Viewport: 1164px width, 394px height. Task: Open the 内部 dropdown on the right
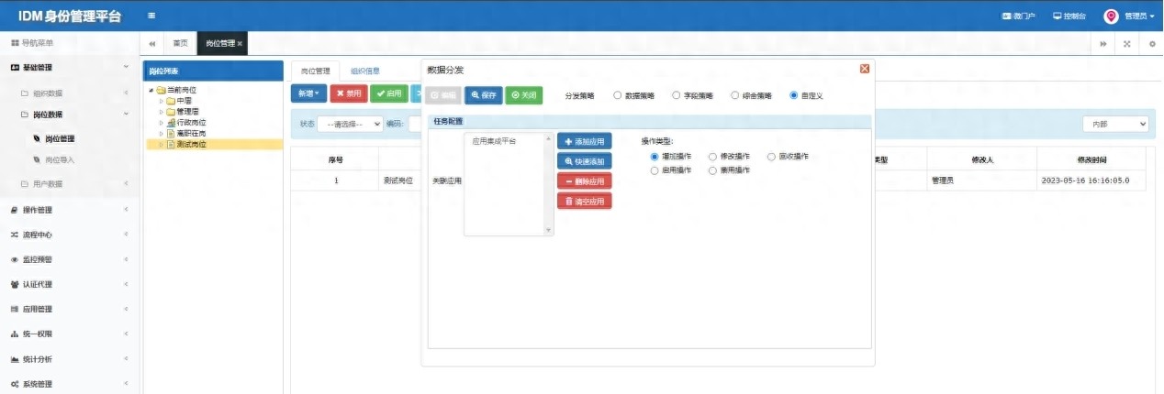tap(1115, 124)
